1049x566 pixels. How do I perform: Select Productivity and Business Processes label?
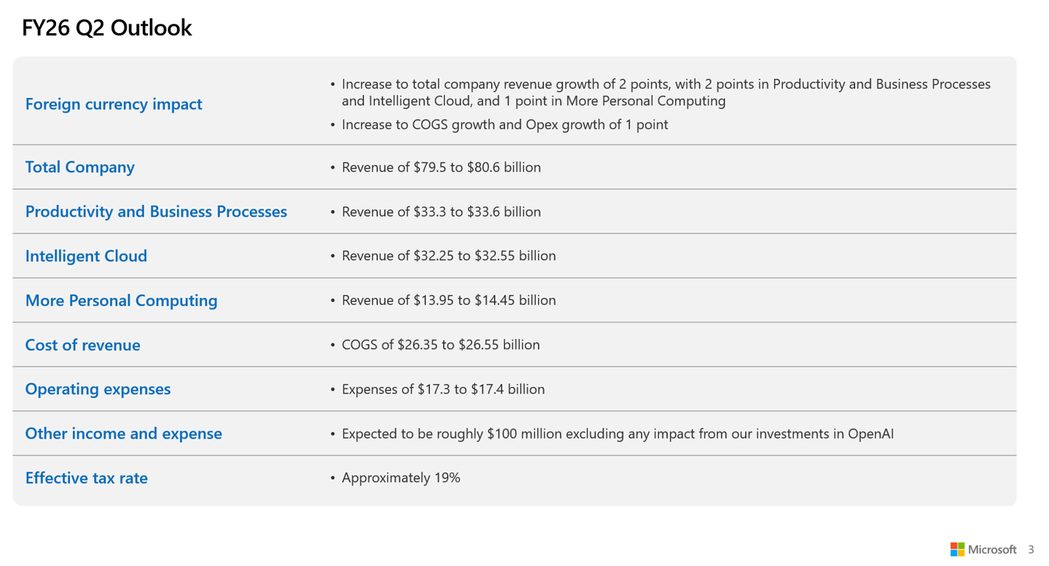(x=156, y=212)
